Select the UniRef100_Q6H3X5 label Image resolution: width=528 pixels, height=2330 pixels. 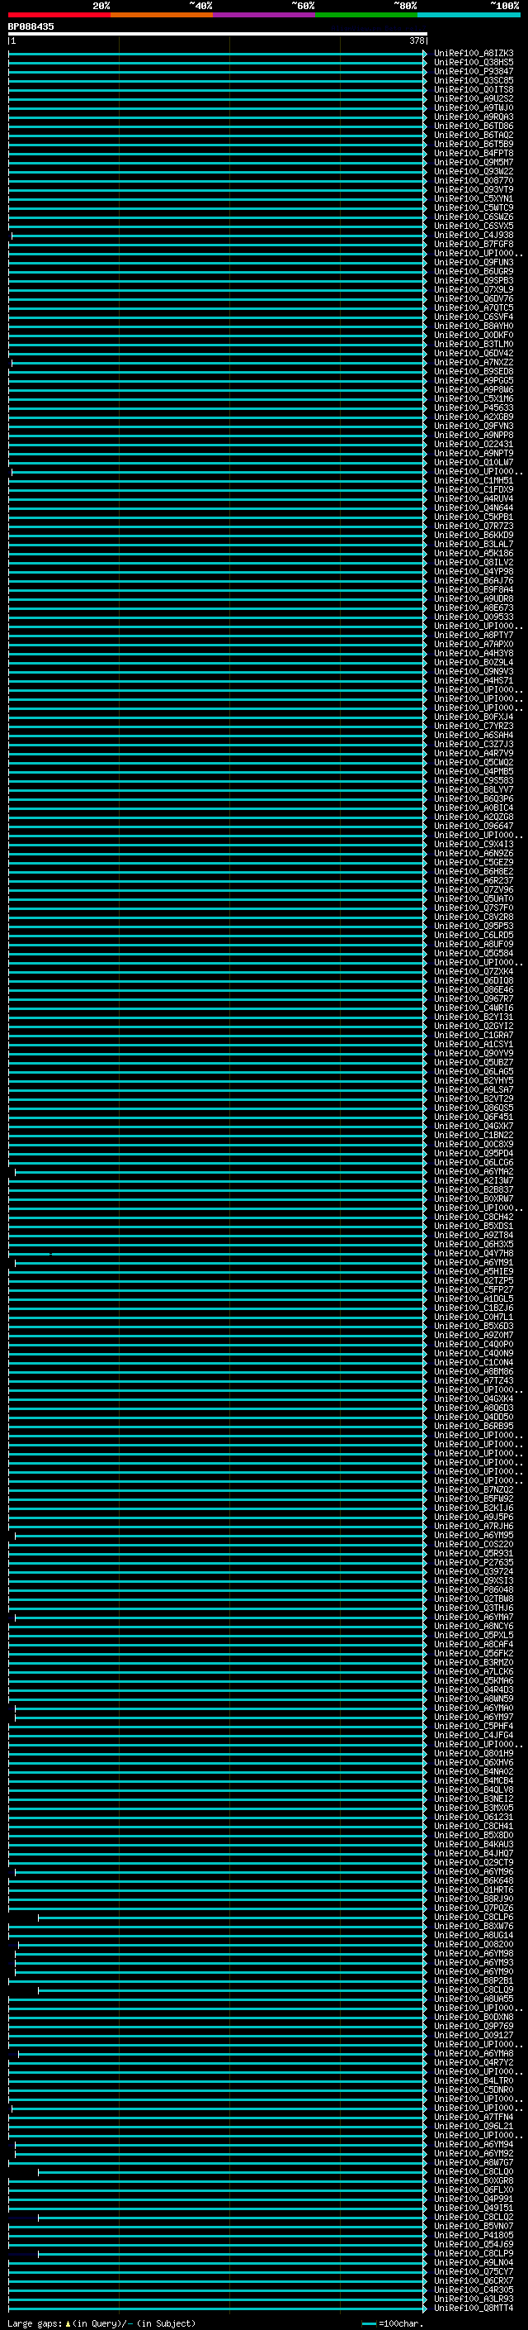click(474, 1245)
